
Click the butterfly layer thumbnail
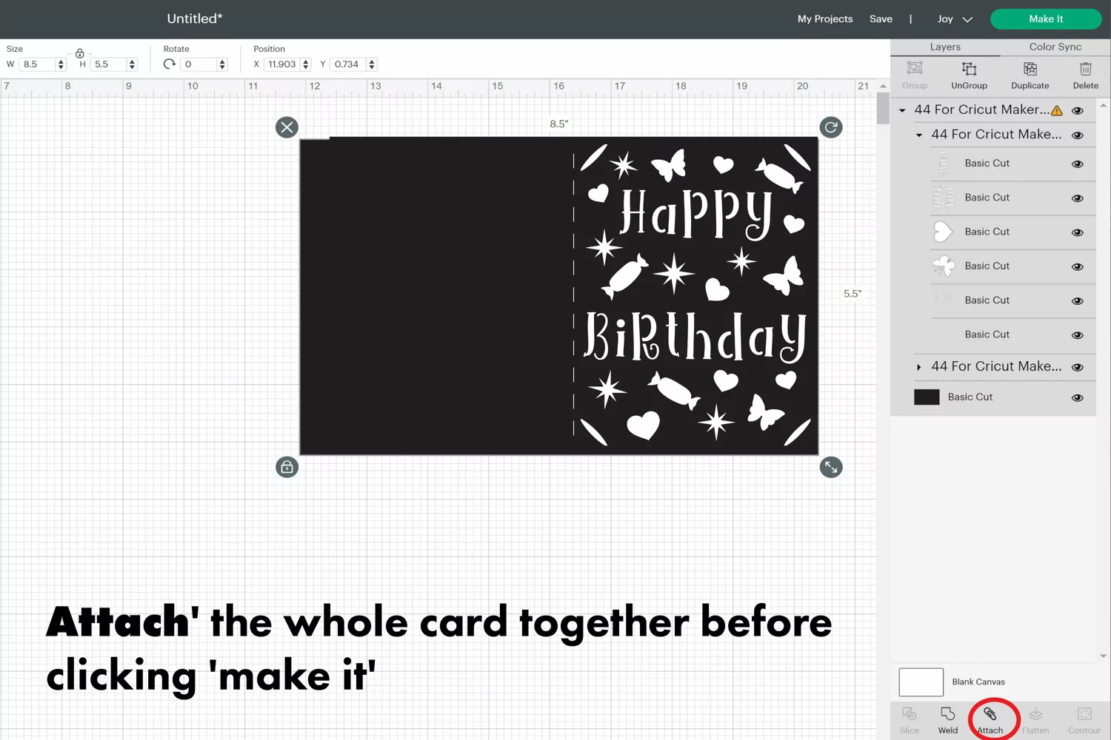[x=943, y=266]
